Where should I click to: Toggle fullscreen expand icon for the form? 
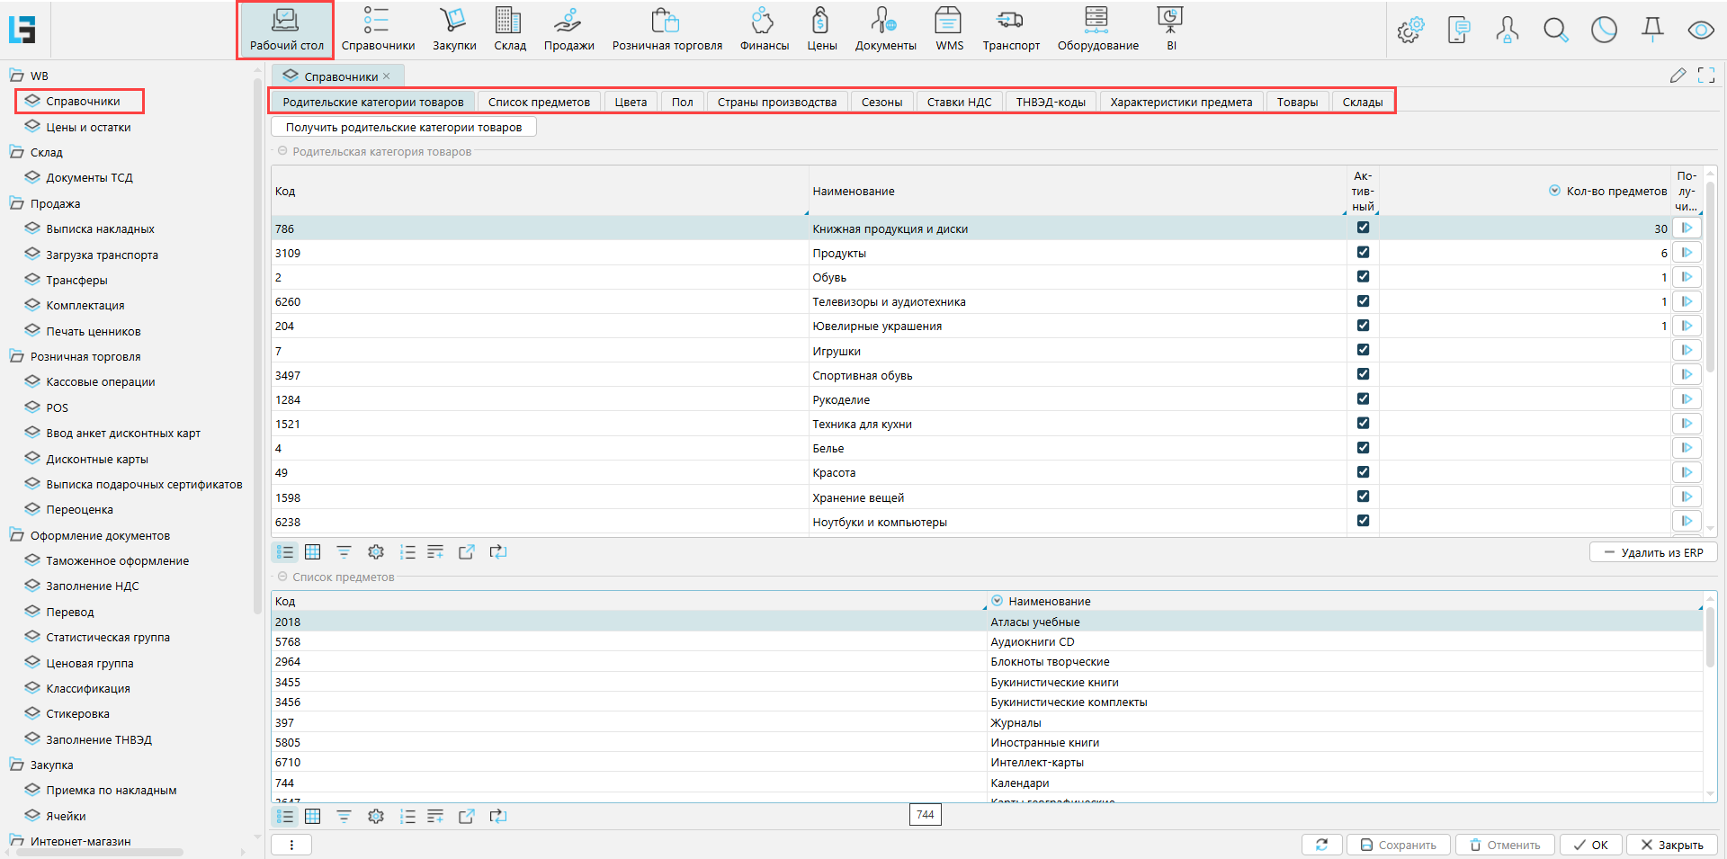click(1705, 76)
